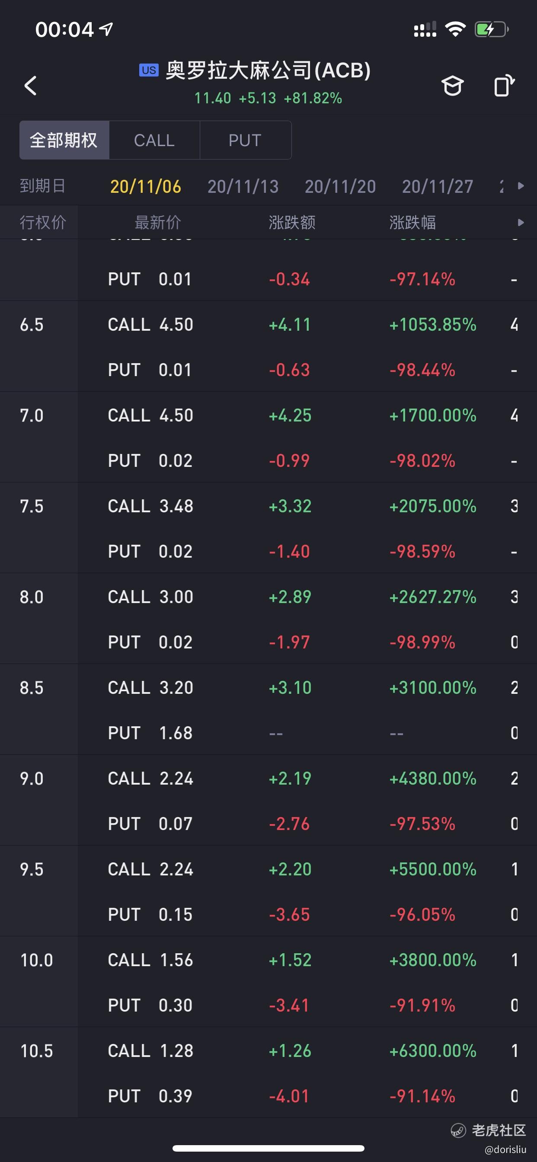Select expiry date 20/11/27
Viewport: 537px width, 1162px height.
point(437,186)
